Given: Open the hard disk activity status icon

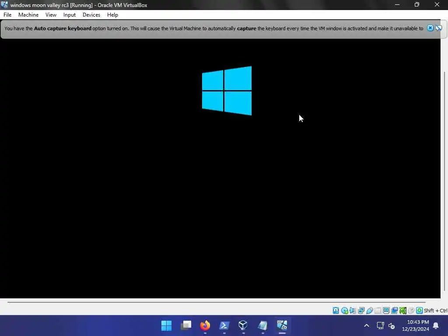Looking at the screenshot, I should pyautogui.click(x=336, y=310).
